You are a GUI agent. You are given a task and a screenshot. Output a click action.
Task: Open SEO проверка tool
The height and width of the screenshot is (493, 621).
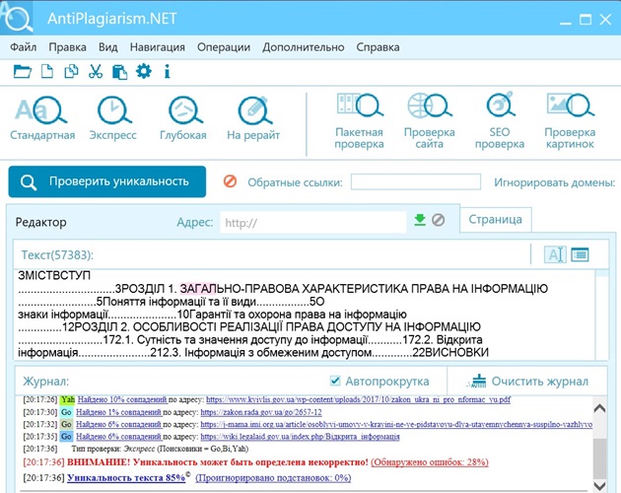[x=500, y=121]
